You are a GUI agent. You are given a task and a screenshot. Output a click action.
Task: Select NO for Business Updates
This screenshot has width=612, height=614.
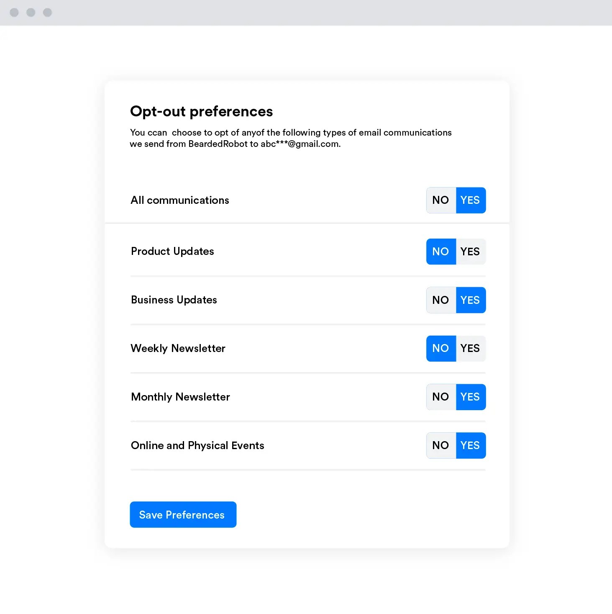(441, 300)
